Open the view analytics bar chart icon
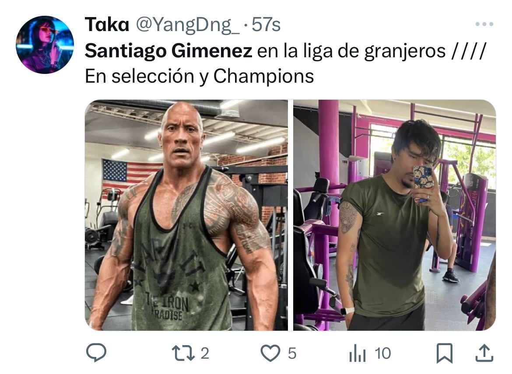Image resolution: width=512 pixels, height=374 pixels. pos(358,353)
